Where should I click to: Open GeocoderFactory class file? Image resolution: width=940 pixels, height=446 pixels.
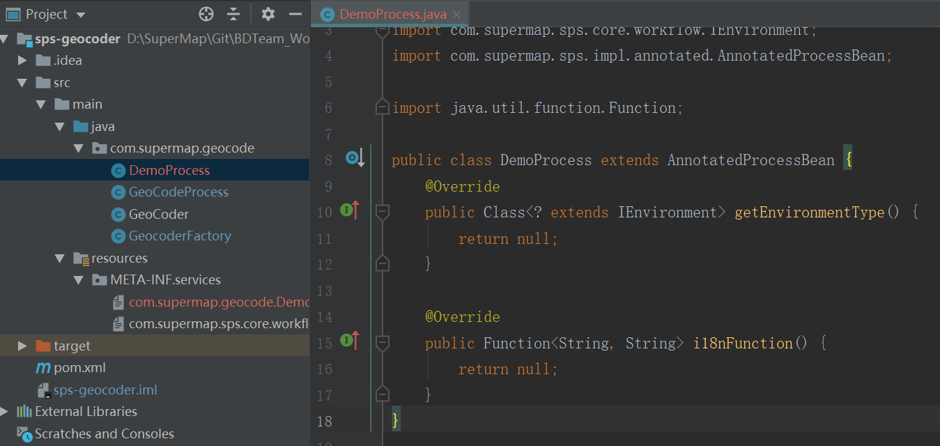pyautogui.click(x=180, y=236)
